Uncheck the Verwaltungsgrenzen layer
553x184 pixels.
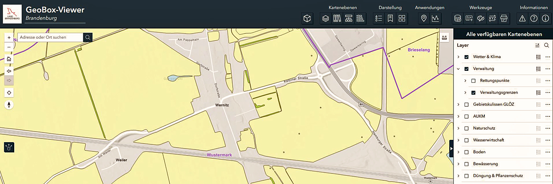point(474,92)
